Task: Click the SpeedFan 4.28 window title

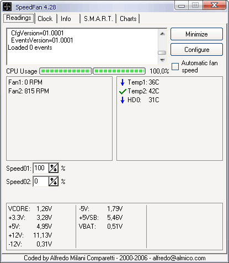Action: pos(36,7)
